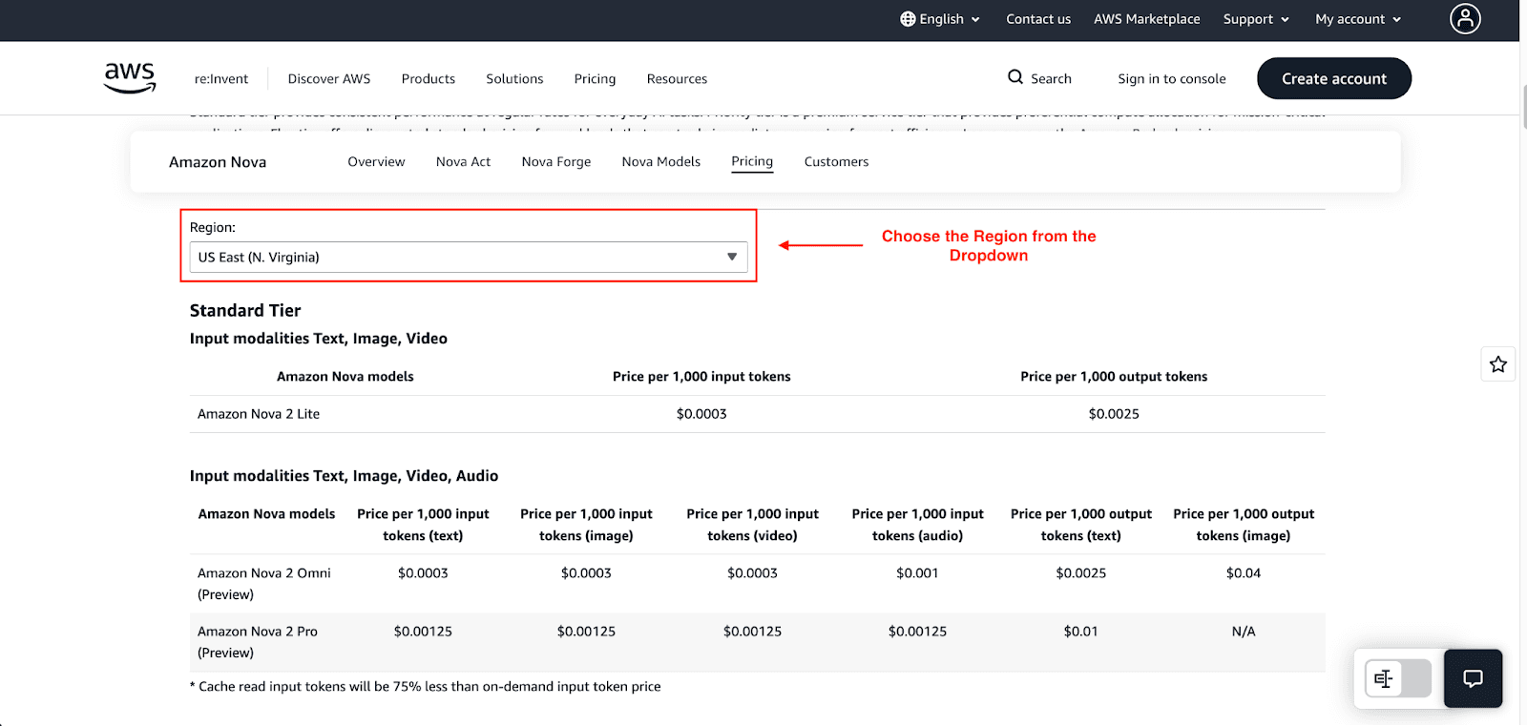Screen dimensions: 1527x726
Task: Toggle the text-size switch at bottom right
Action: [x=1397, y=678]
